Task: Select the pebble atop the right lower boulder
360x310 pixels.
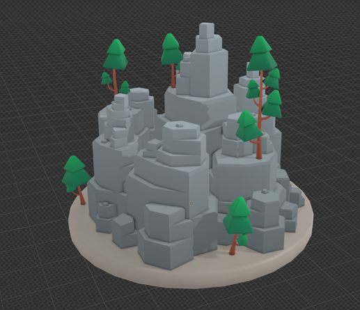Action: [265, 192]
